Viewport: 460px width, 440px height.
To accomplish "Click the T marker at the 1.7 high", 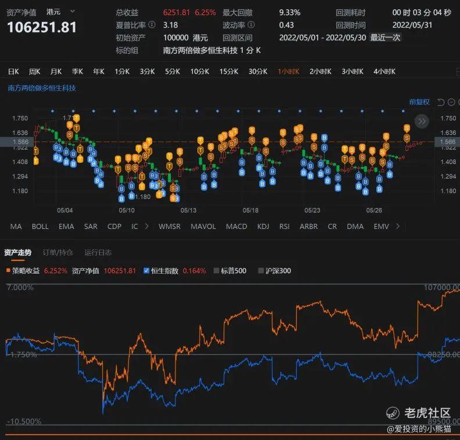I will [x=76, y=118].
